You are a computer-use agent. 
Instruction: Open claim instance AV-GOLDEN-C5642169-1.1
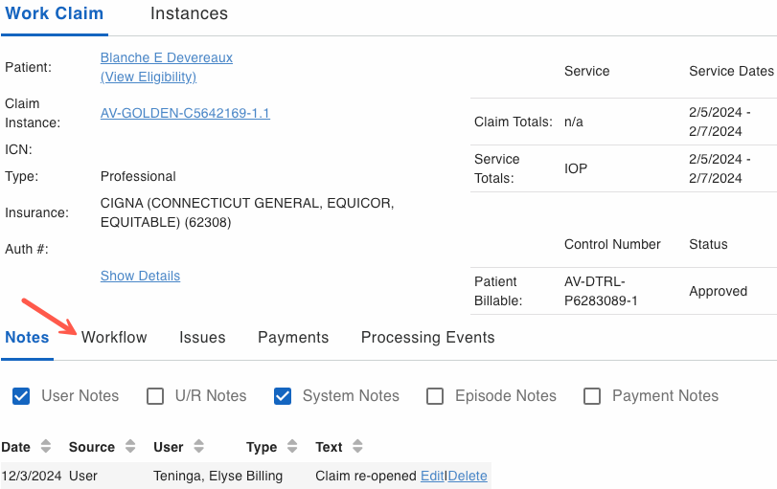coord(185,113)
